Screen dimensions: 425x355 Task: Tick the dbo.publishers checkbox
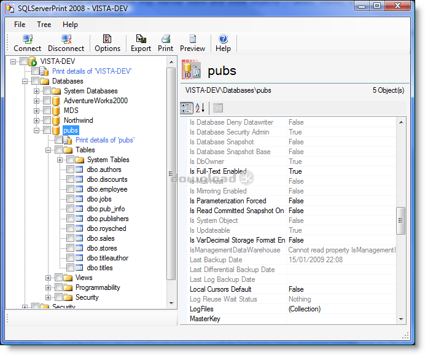[70, 219]
